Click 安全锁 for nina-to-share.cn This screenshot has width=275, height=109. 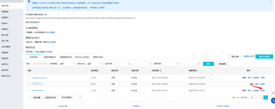coord(256,91)
